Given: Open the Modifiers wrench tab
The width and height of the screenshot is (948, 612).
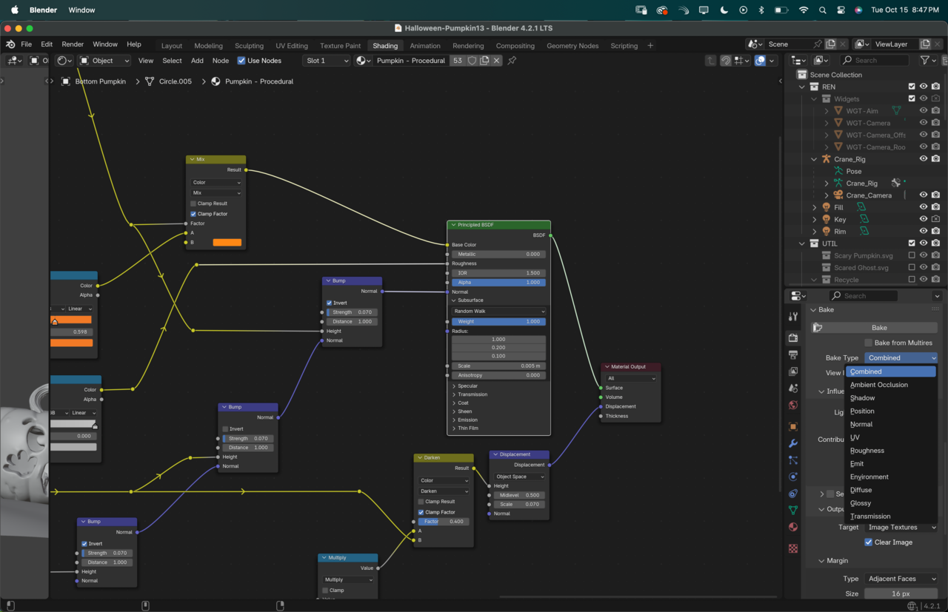Looking at the screenshot, I should pyautogui.click(x=793, y=443).
